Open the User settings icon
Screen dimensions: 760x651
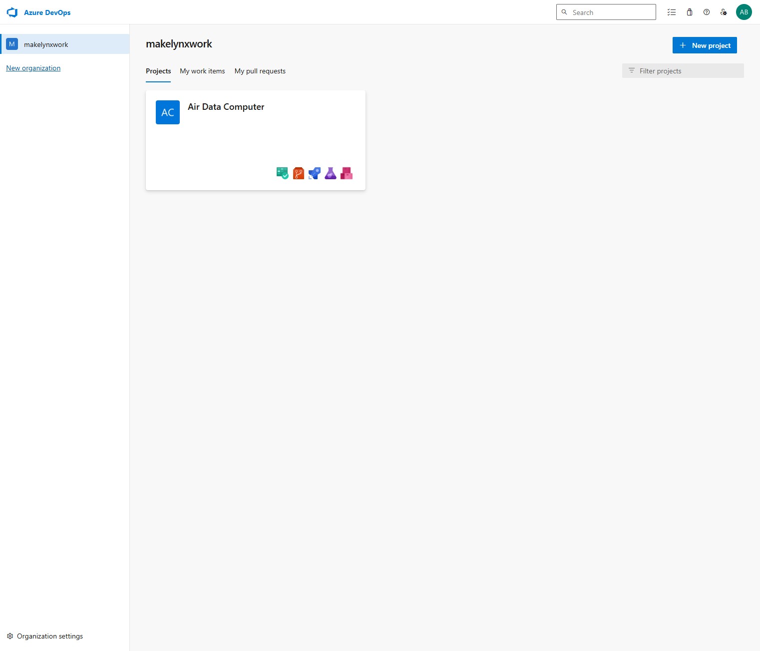pyautogui.click(x=724, y=12)
